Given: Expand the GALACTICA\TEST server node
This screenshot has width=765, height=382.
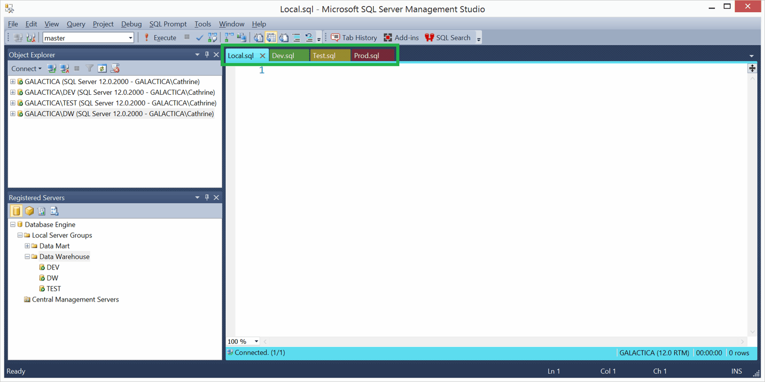Looking at the screenshot, I should [13, 103].
